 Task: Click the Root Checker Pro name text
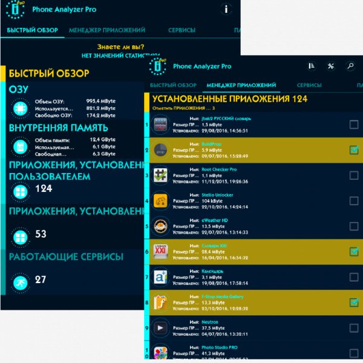(x=219, y=169)
